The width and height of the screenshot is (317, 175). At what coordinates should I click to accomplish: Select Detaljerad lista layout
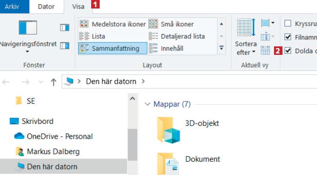[x=177, y=36]
